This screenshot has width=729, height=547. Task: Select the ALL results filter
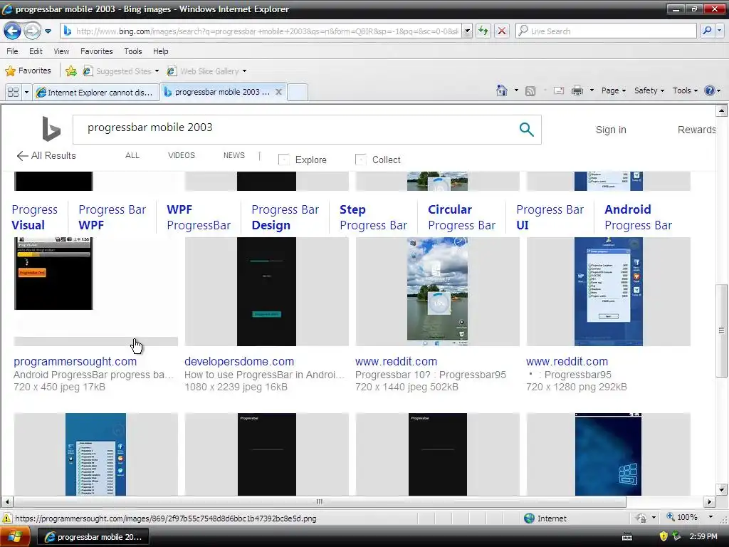coord(132,155)
